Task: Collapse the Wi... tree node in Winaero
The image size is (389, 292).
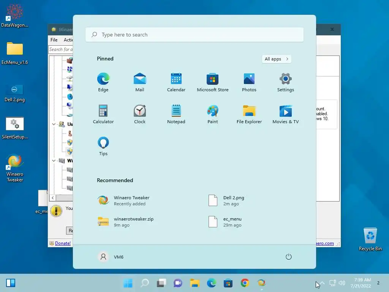Action: click(x=54, y=161)
